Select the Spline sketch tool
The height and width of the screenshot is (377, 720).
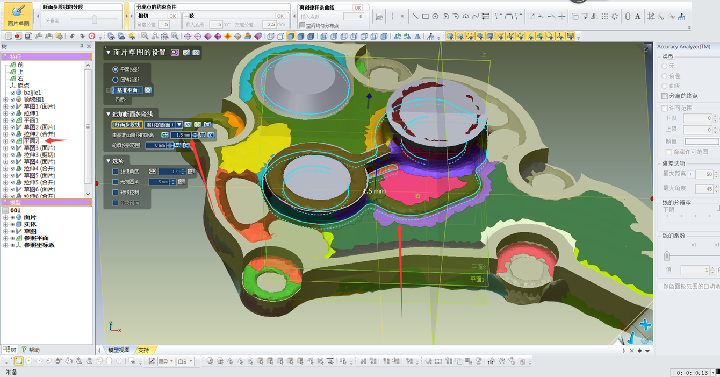476,17
